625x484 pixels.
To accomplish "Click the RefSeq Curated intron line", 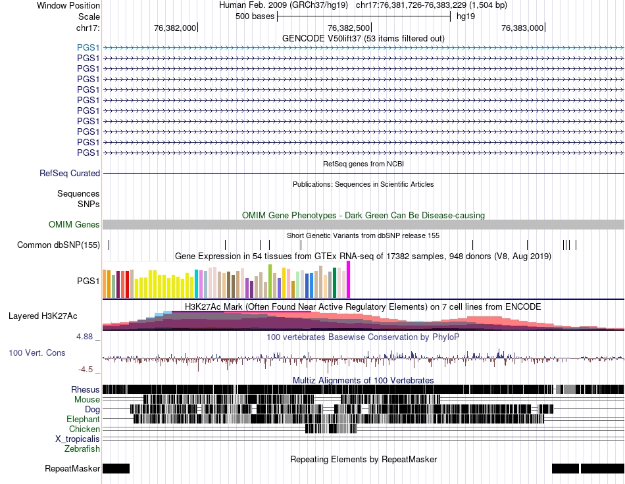I will 363,174.
